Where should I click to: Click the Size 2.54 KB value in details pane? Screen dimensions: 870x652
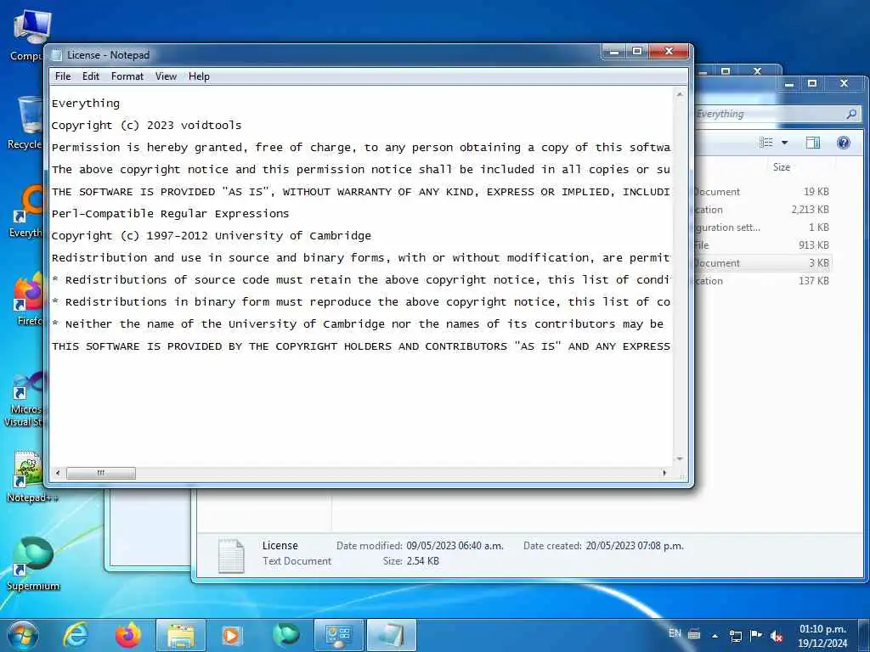point(423,561)
